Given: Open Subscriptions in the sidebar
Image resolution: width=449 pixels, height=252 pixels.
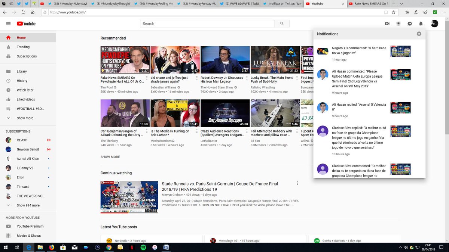Looking at the screenshot, I should point(28,56).
